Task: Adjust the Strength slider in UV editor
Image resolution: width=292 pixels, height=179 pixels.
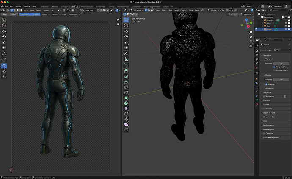Action: point(30,14)
